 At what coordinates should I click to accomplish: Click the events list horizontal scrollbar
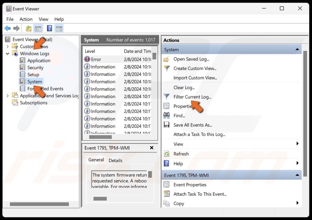click(x=100, y=137)
